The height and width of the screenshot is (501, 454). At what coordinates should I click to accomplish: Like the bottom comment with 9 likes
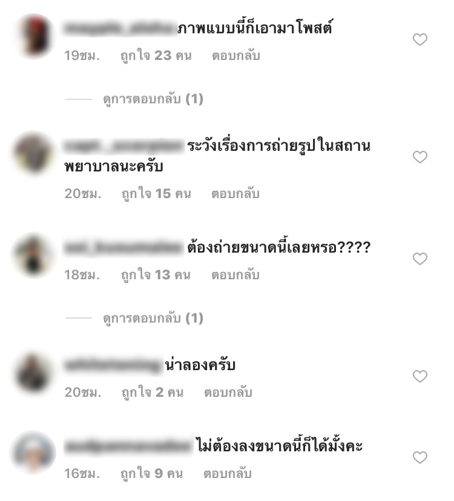tap(420, 457)
